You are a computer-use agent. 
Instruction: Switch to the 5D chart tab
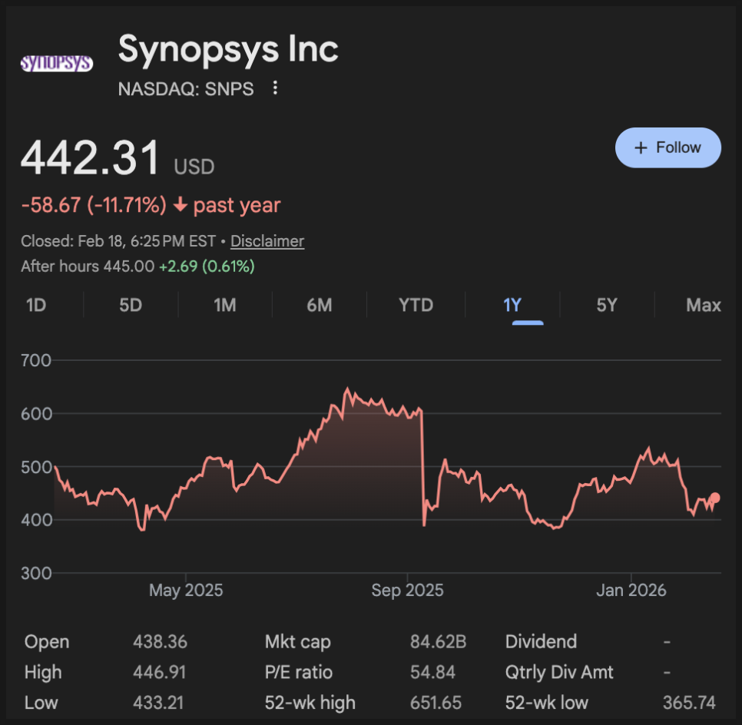coord(131,305)
